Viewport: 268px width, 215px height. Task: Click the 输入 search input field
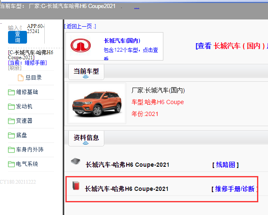pos(15,28)
